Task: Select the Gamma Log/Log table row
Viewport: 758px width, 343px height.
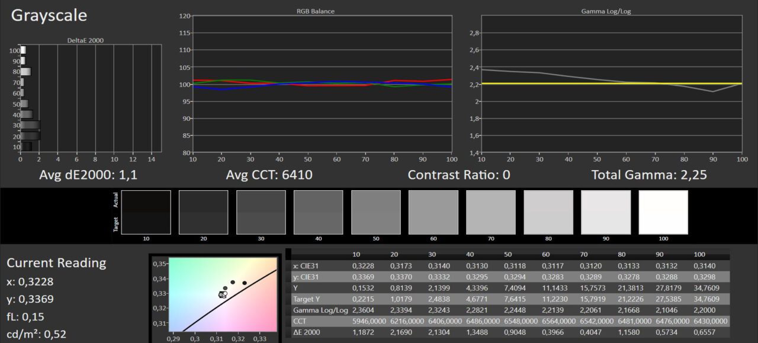Action: (x=510, y=310)
